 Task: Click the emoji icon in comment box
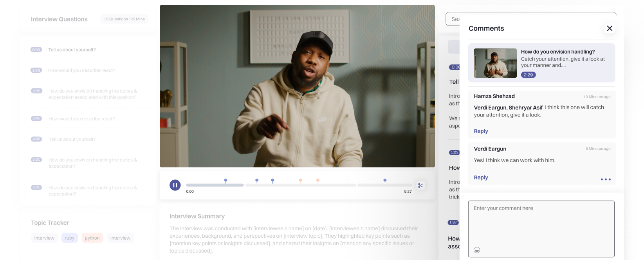click(477, 250)
